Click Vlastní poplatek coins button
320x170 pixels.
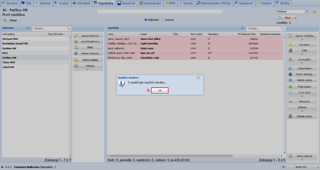click(88, 60)
